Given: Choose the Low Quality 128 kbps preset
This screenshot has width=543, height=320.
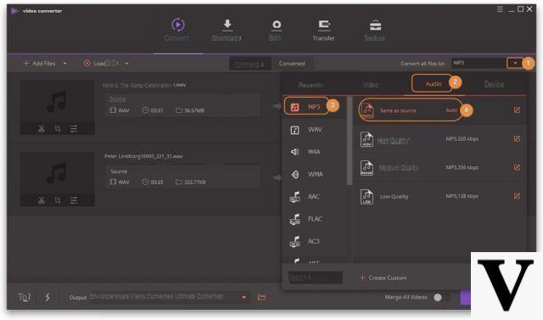Looking at the screenshot, I should (x=439, y=197).
